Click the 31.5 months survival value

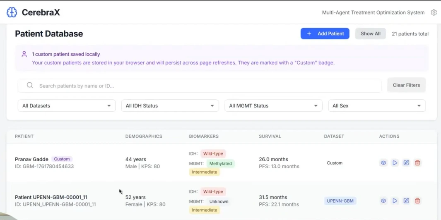pyautogui.click(x=273, y=197)
